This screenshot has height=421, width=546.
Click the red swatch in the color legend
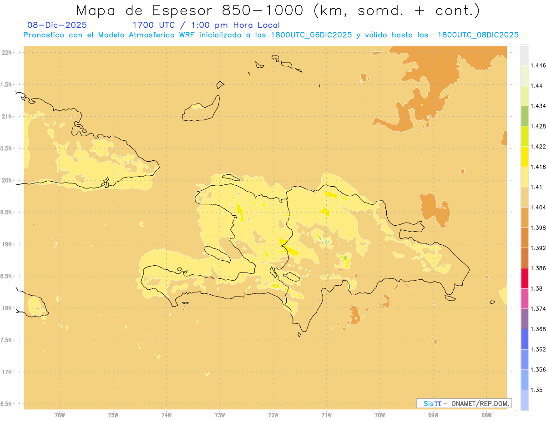point(525,278)
